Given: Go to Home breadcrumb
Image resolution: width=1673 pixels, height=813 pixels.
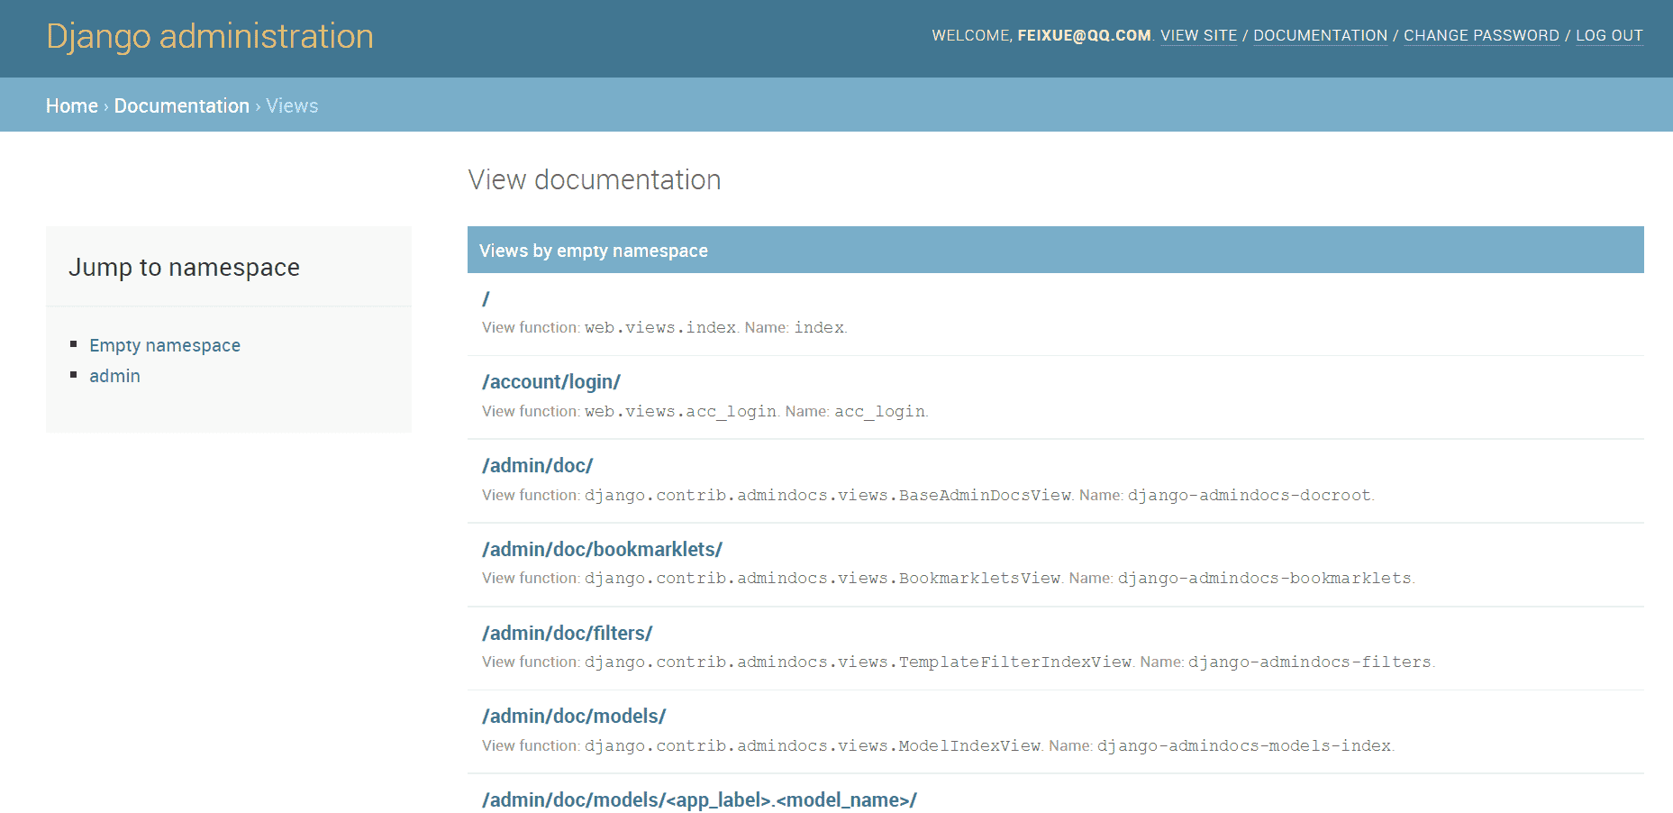Looking at the screenshot, I should point(72,105).
